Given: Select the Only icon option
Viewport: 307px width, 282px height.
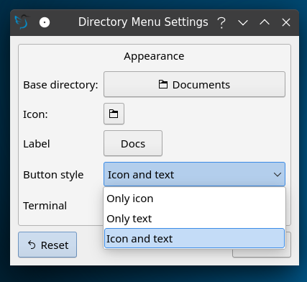Looking at the screenshot, I should pyautogui.click(x=194, y=199).
